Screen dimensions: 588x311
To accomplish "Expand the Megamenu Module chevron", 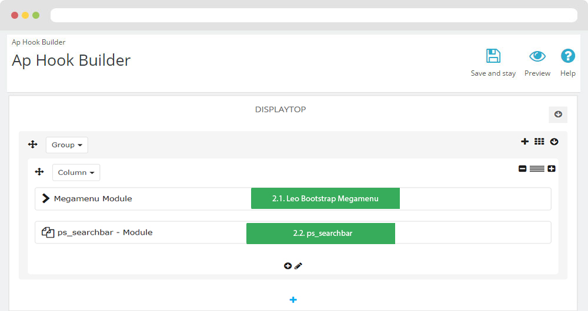I will [x=46, y=198].
